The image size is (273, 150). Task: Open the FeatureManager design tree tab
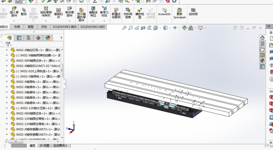point(10,38)
